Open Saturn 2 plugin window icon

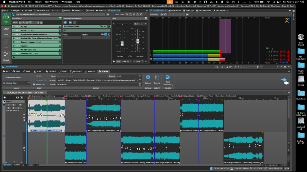point(60,46)
